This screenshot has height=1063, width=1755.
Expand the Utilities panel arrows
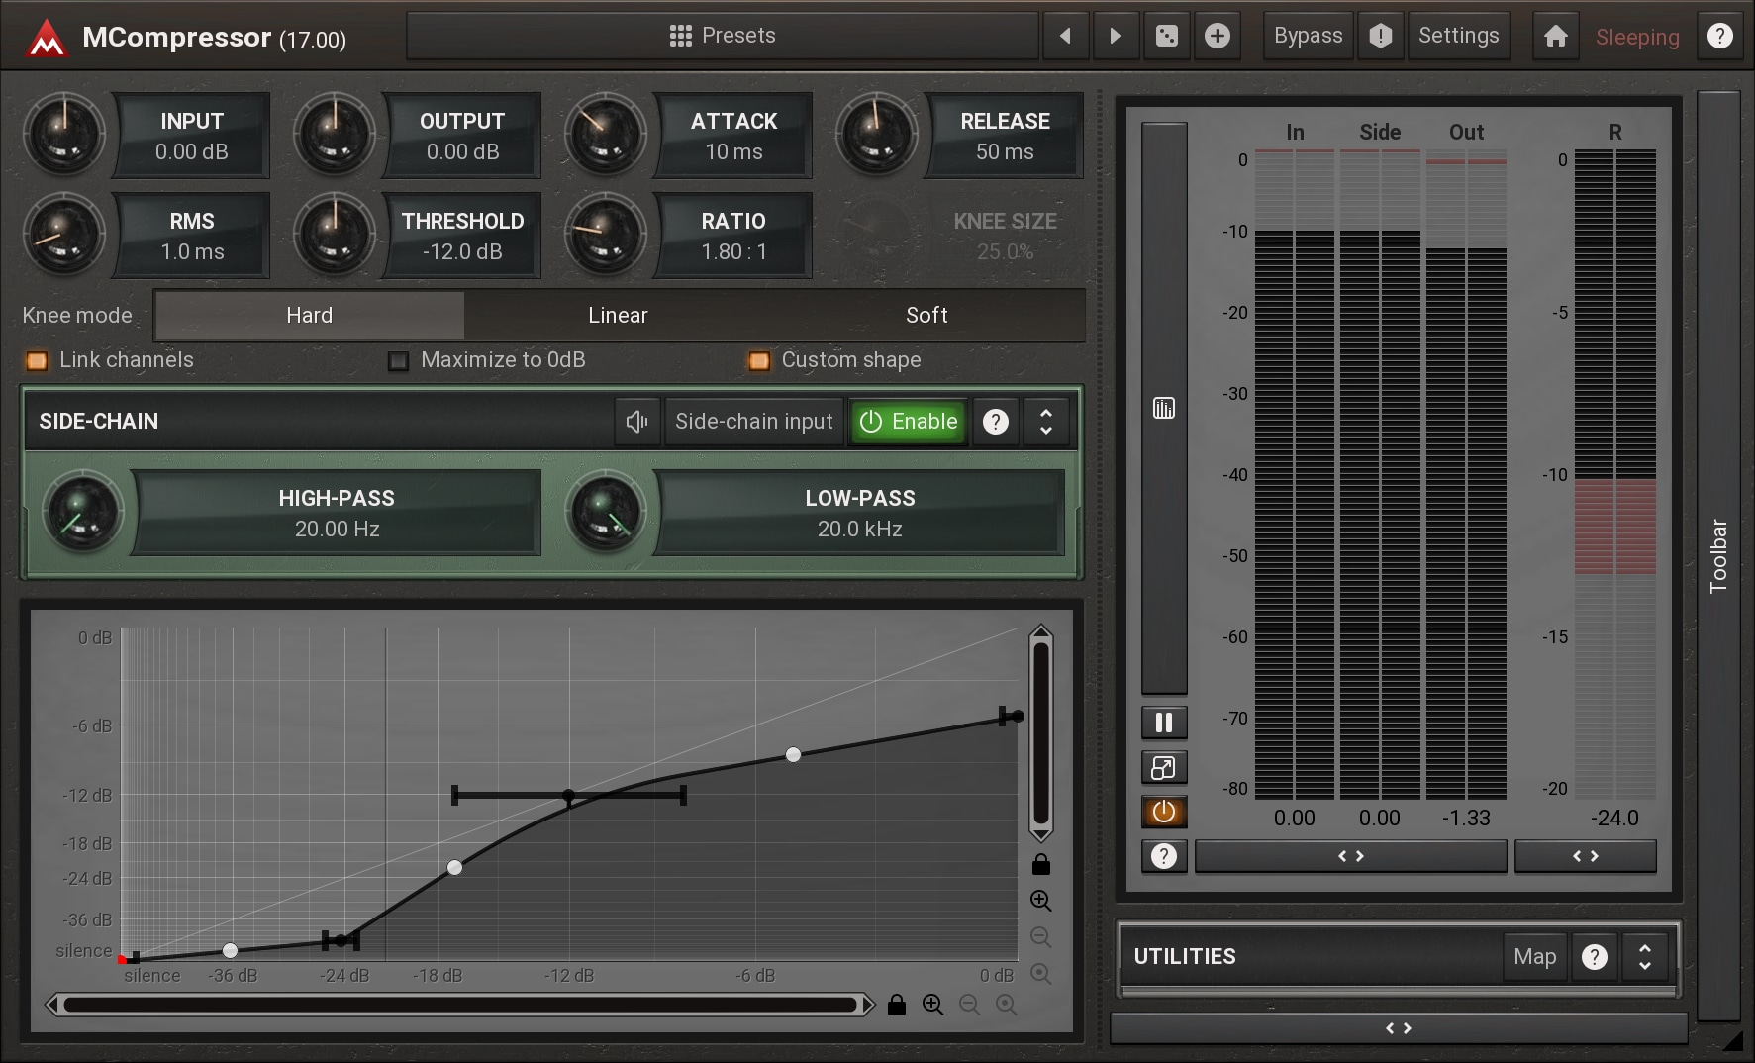point(1644,957)
